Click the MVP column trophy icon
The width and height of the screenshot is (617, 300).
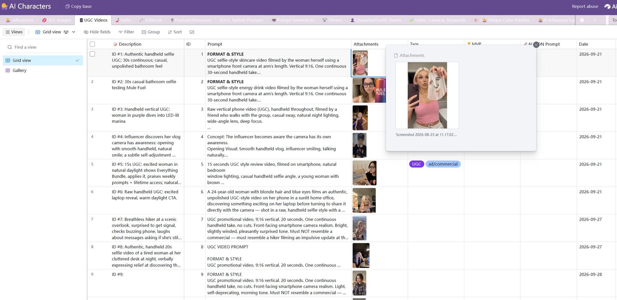pyautogui.click(x=469, y=44)
